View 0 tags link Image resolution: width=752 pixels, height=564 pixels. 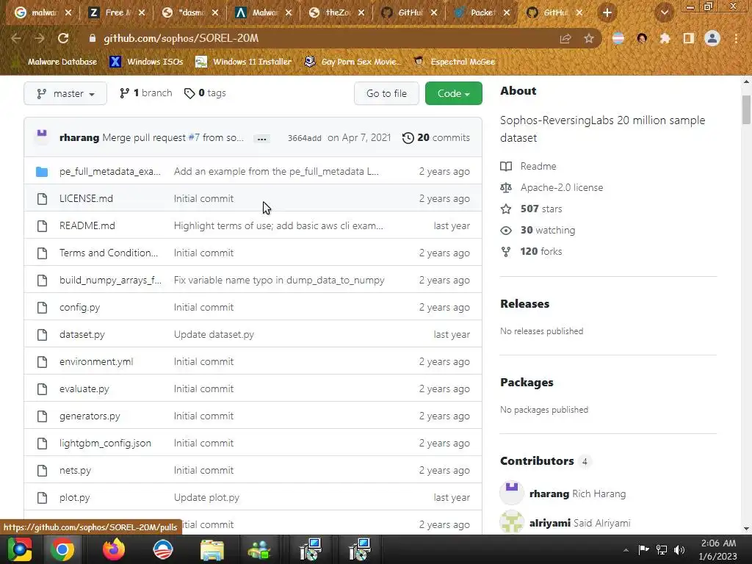(x=205, y=93)
